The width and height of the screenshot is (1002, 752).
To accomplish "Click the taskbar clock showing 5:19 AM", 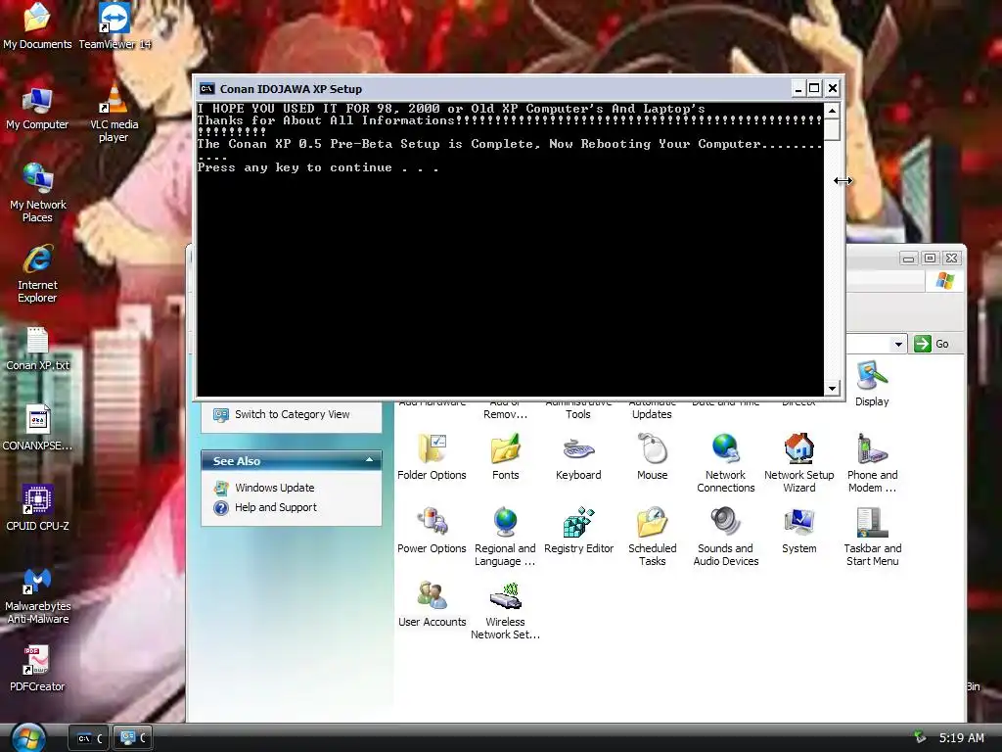I will point(961,738).
